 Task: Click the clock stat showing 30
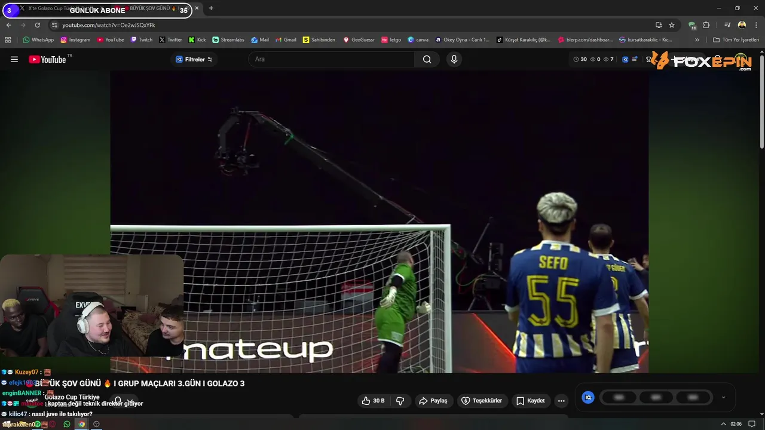coord(580,59)
